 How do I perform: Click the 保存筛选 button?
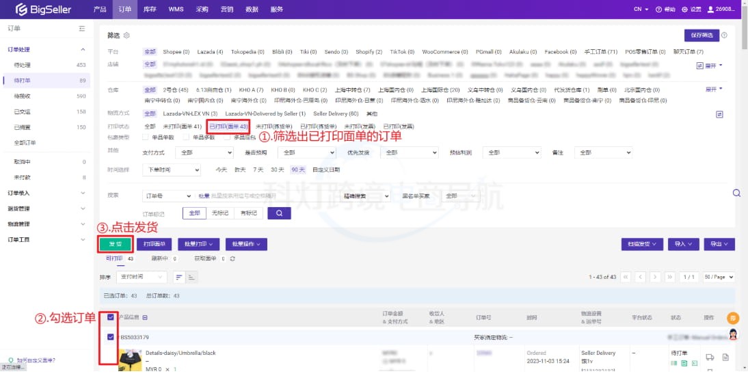pos(702,36)
